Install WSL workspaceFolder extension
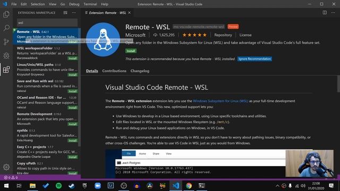Screen dimensions: 340x191 (x=73, y=58)
